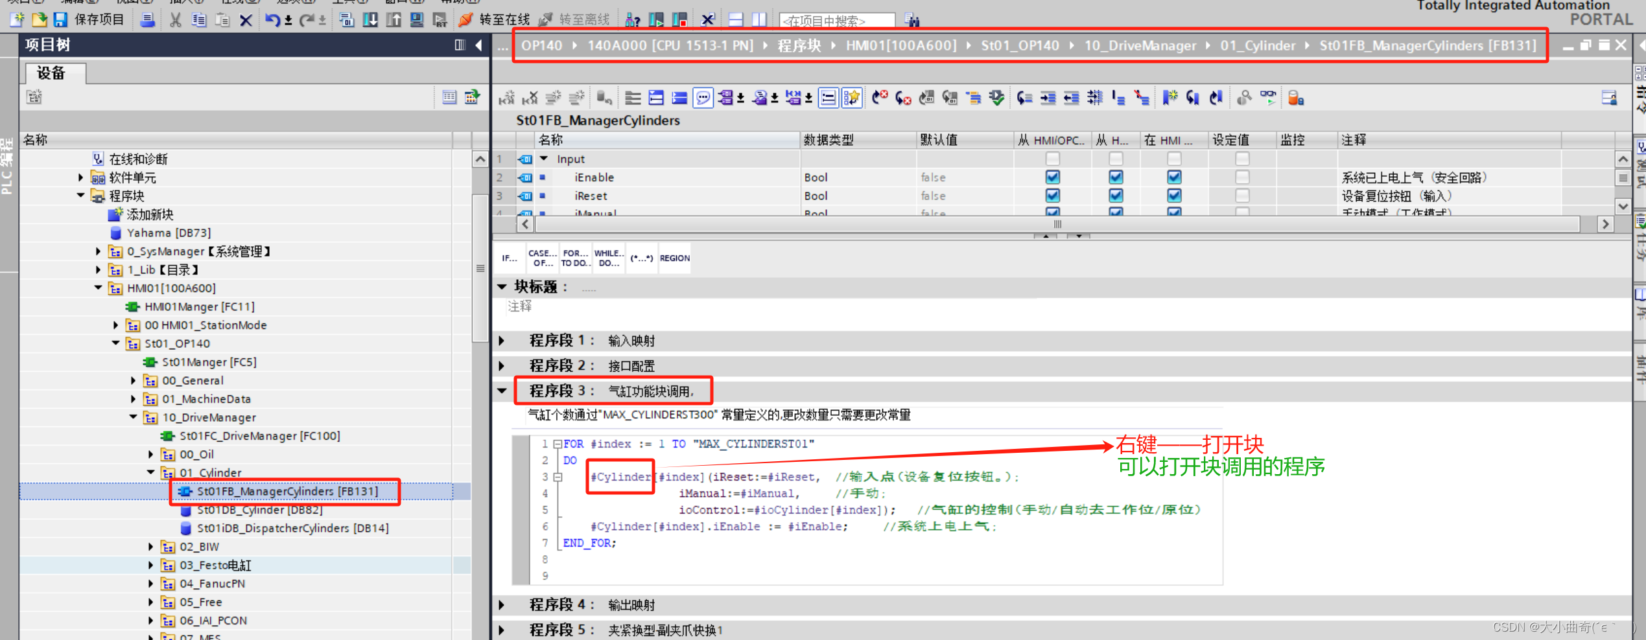Click the outdent text icon in the editor toolbar
The image size is (1646, 640).
tap(1071, 98)
